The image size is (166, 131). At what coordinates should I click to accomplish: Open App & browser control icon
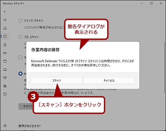(x=5, y=61)
